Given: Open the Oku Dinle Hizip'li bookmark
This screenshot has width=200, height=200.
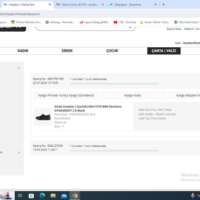Looking at the screenshot, I should (x=187, y=22).
